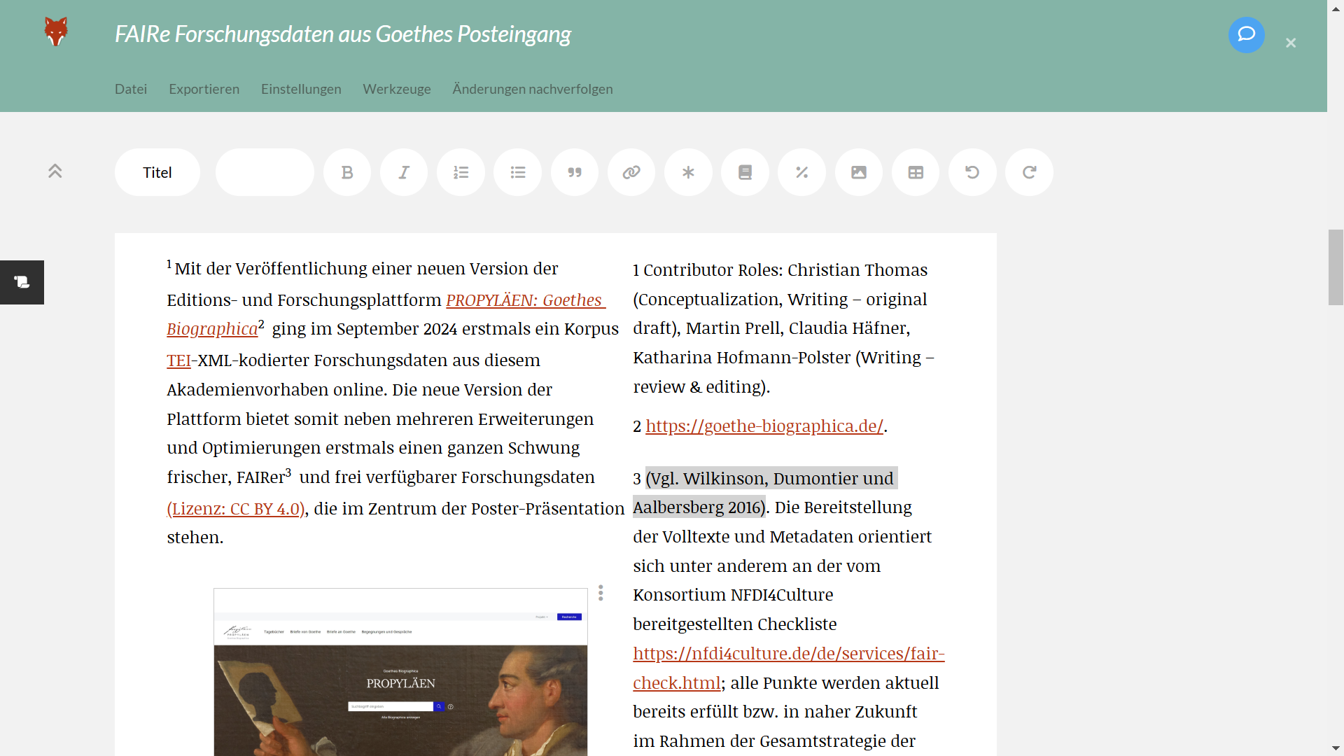Insert an image figure
The image size is (1344, 756).
(x=859, y=172)
